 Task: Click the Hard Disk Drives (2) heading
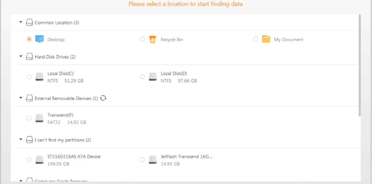[55, 57]
